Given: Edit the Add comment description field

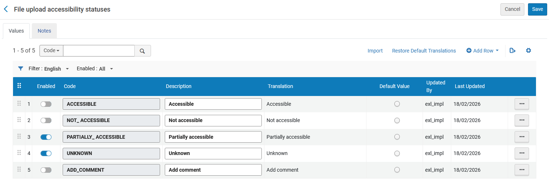Looking at the screenshot, I should (x=213, y=170).
